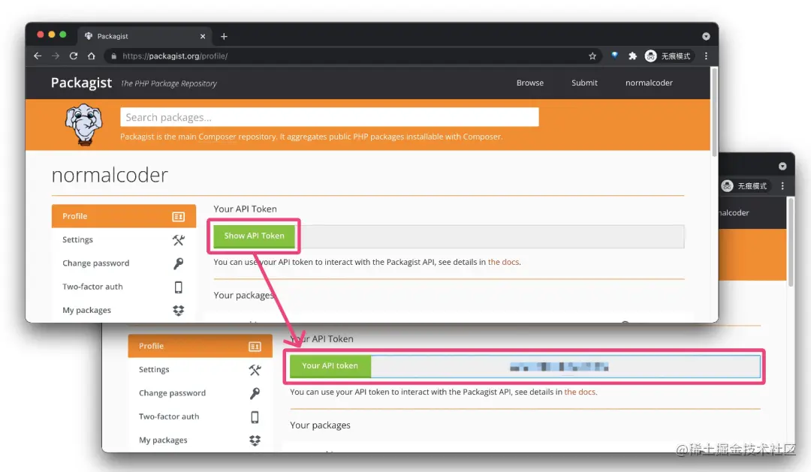Open the docs link in front window
The height and width of the screenshot is (472, 811).
(503, 262)
